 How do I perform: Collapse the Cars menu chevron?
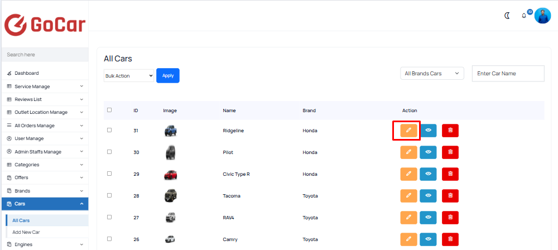click(x=81, y=204)
